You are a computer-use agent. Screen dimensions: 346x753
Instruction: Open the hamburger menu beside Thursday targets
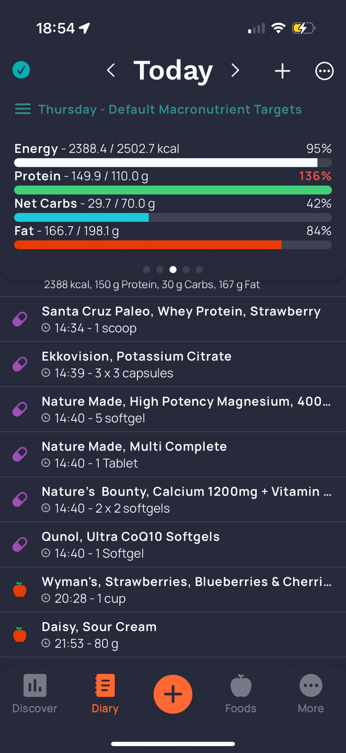(23, 109)
